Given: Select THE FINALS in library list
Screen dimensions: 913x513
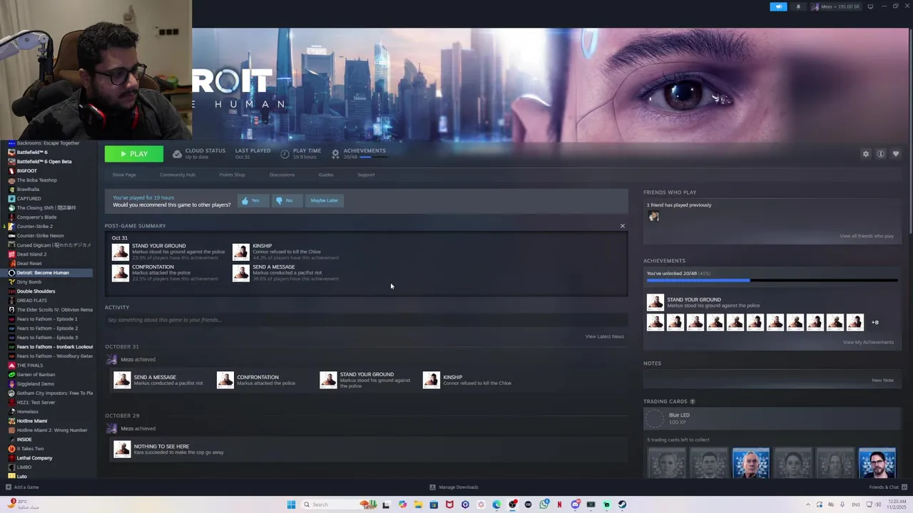Looking at the screenshot, I should click(29, 366).
